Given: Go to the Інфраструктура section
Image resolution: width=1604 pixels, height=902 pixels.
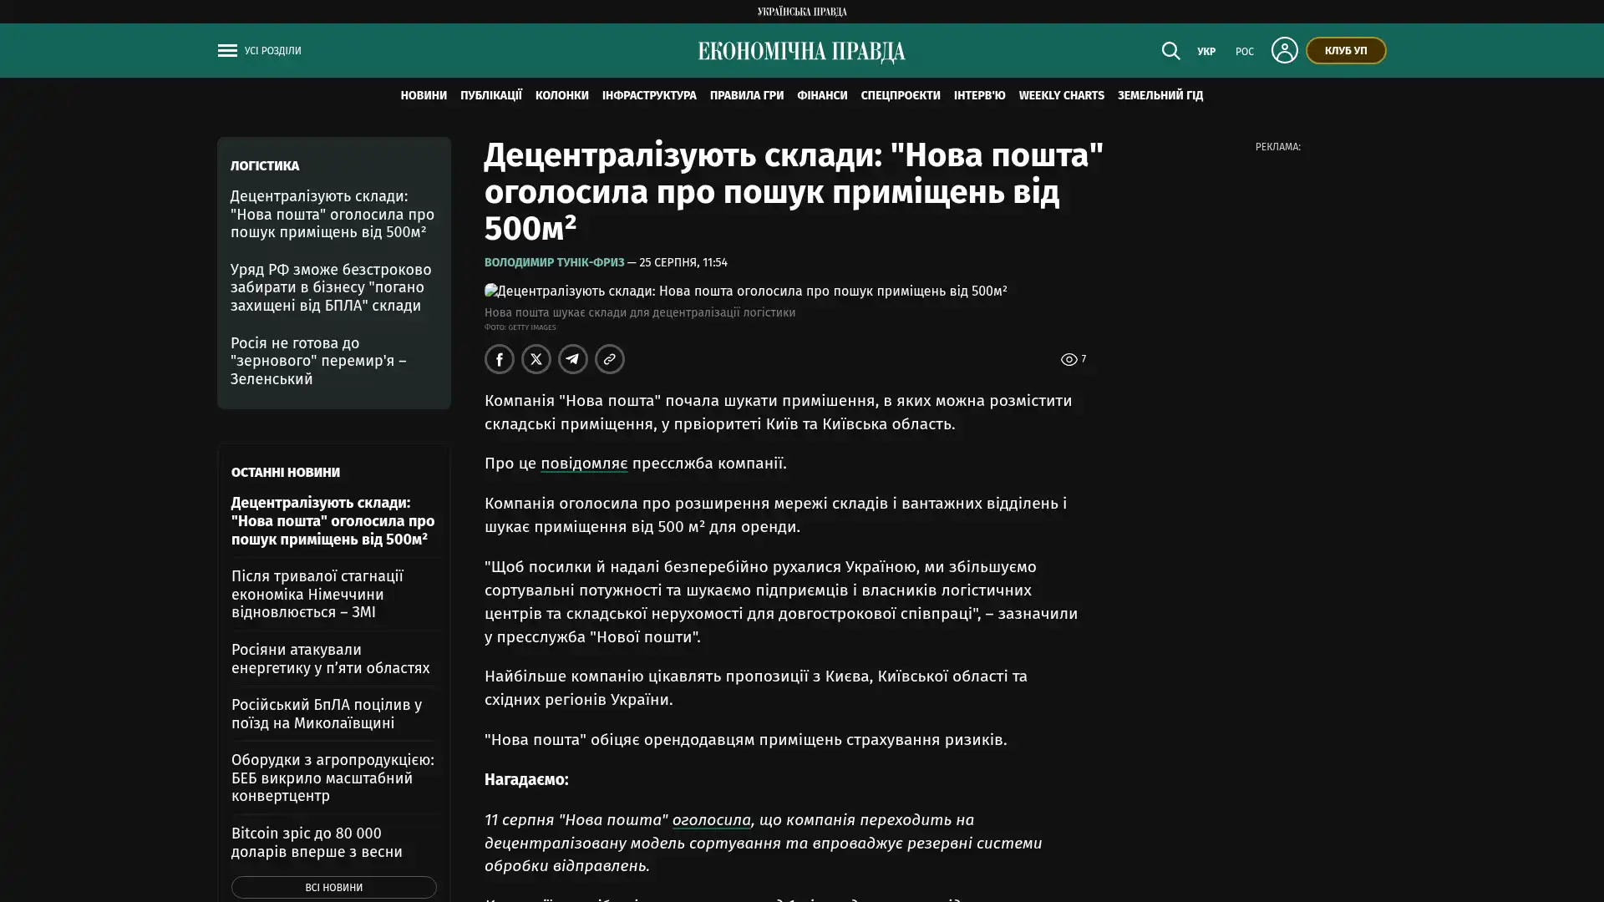Looking at the screenshot, I should pyautogui.click(x=649, y=96).
